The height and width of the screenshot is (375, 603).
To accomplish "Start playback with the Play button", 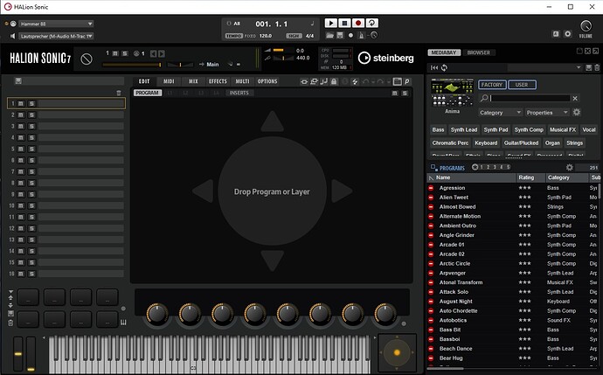I will [330, 23].
